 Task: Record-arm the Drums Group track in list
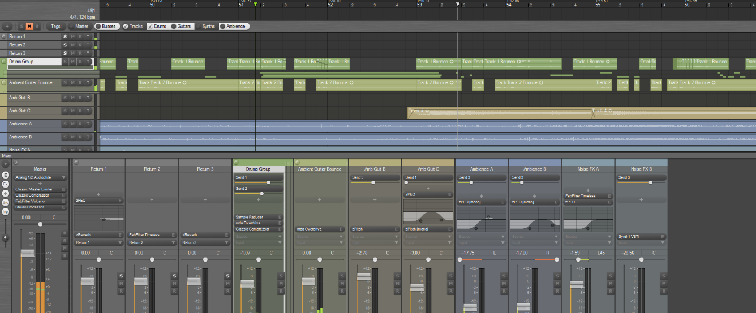click(80, 62)
